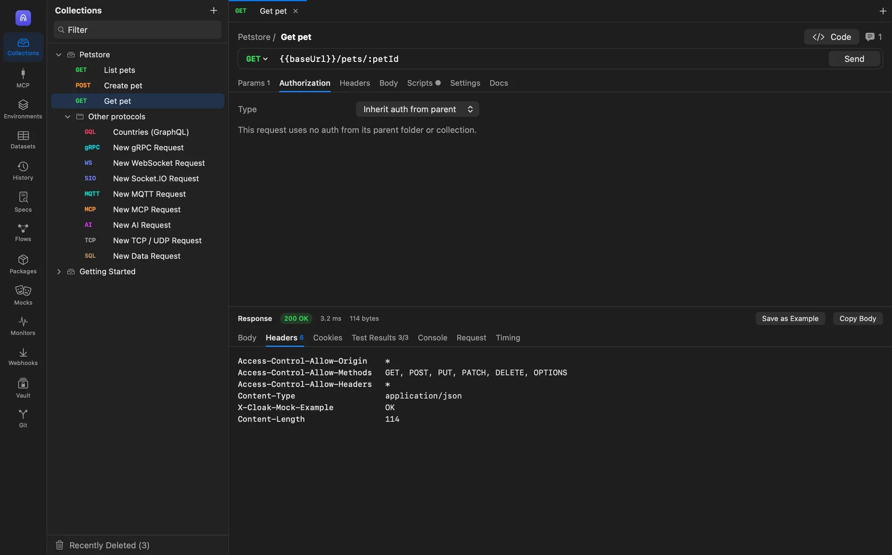Open the Mocks sidebar section

click(x=23, y=295)
